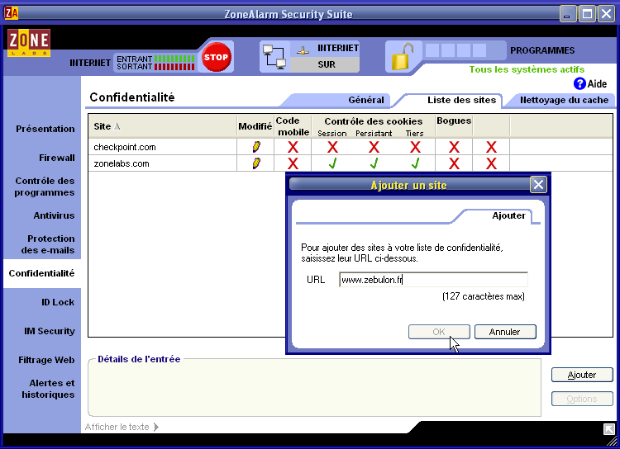The width and height of the screenshot is (620, 449).
Task: Click the Ajouter button beside details panel
Action: [582, 375]
